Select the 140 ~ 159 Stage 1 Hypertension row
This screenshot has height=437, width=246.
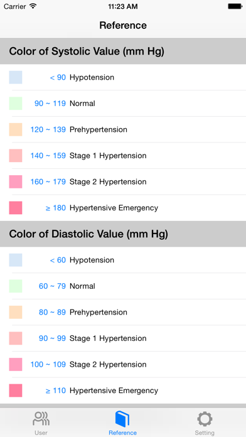point(123,156)
